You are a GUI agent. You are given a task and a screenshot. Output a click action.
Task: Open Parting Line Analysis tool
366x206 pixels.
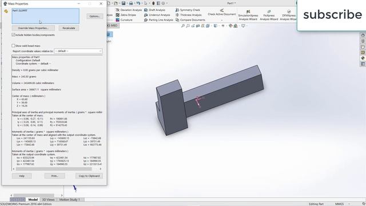click(158, 20)
